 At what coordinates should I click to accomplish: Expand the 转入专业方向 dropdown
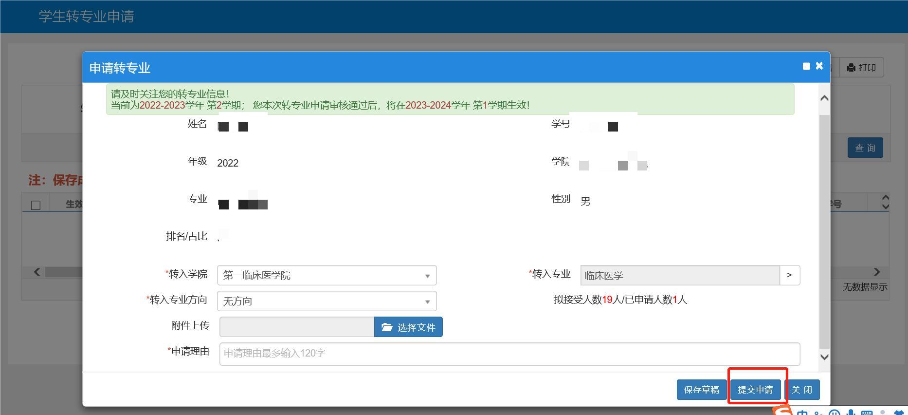[x=327, y=301]
